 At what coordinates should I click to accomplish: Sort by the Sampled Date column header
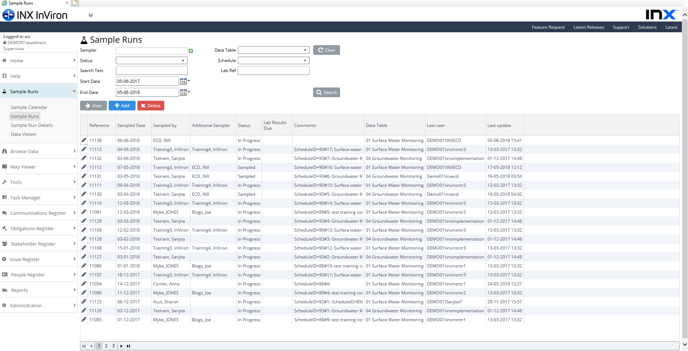[131, 125]
